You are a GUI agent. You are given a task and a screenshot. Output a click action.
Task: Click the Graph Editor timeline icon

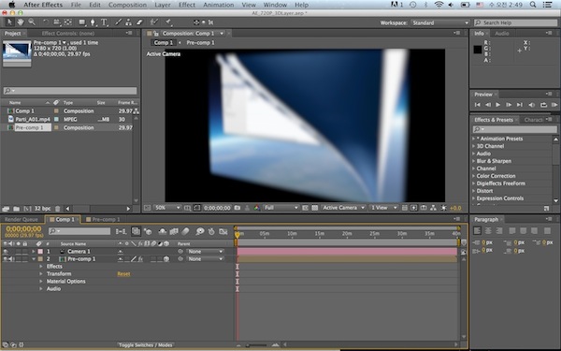pos(223,232)
